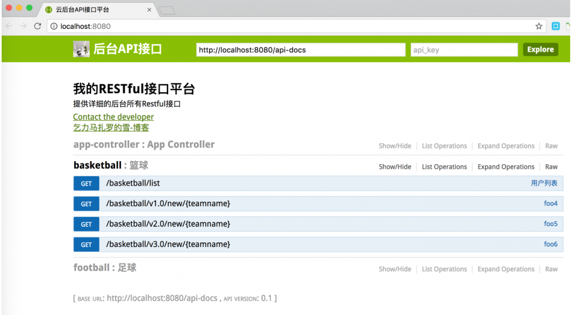Open the 乞力马扎罗的雪-博客 link
The image size is (576, 315).
[x=111, y=127]
